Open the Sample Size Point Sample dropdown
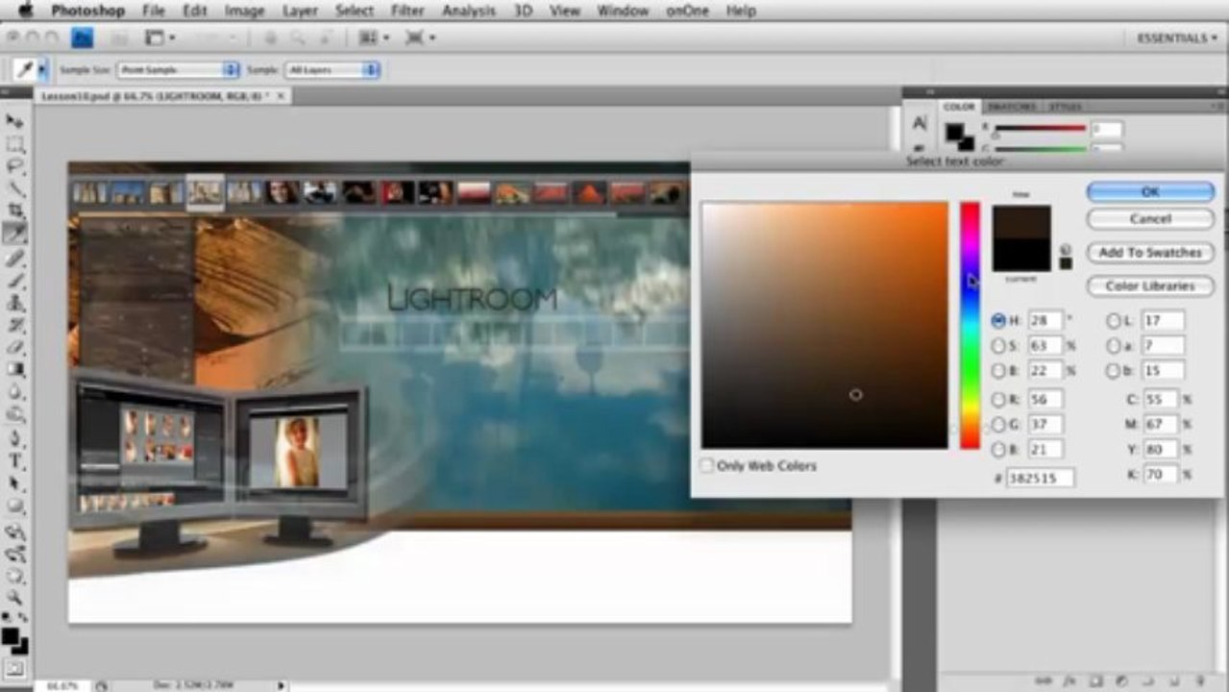The width and height of the screenshot is (1229, 692). click(x=177, y=70)
